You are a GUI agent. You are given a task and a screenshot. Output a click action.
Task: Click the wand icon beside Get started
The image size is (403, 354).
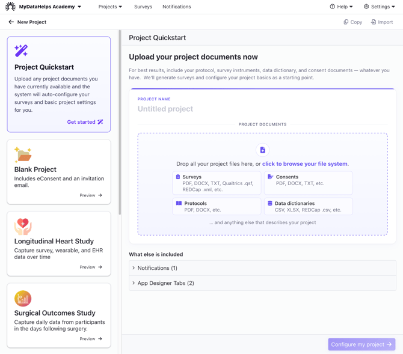pyautogui.click(x=100, y=122)
